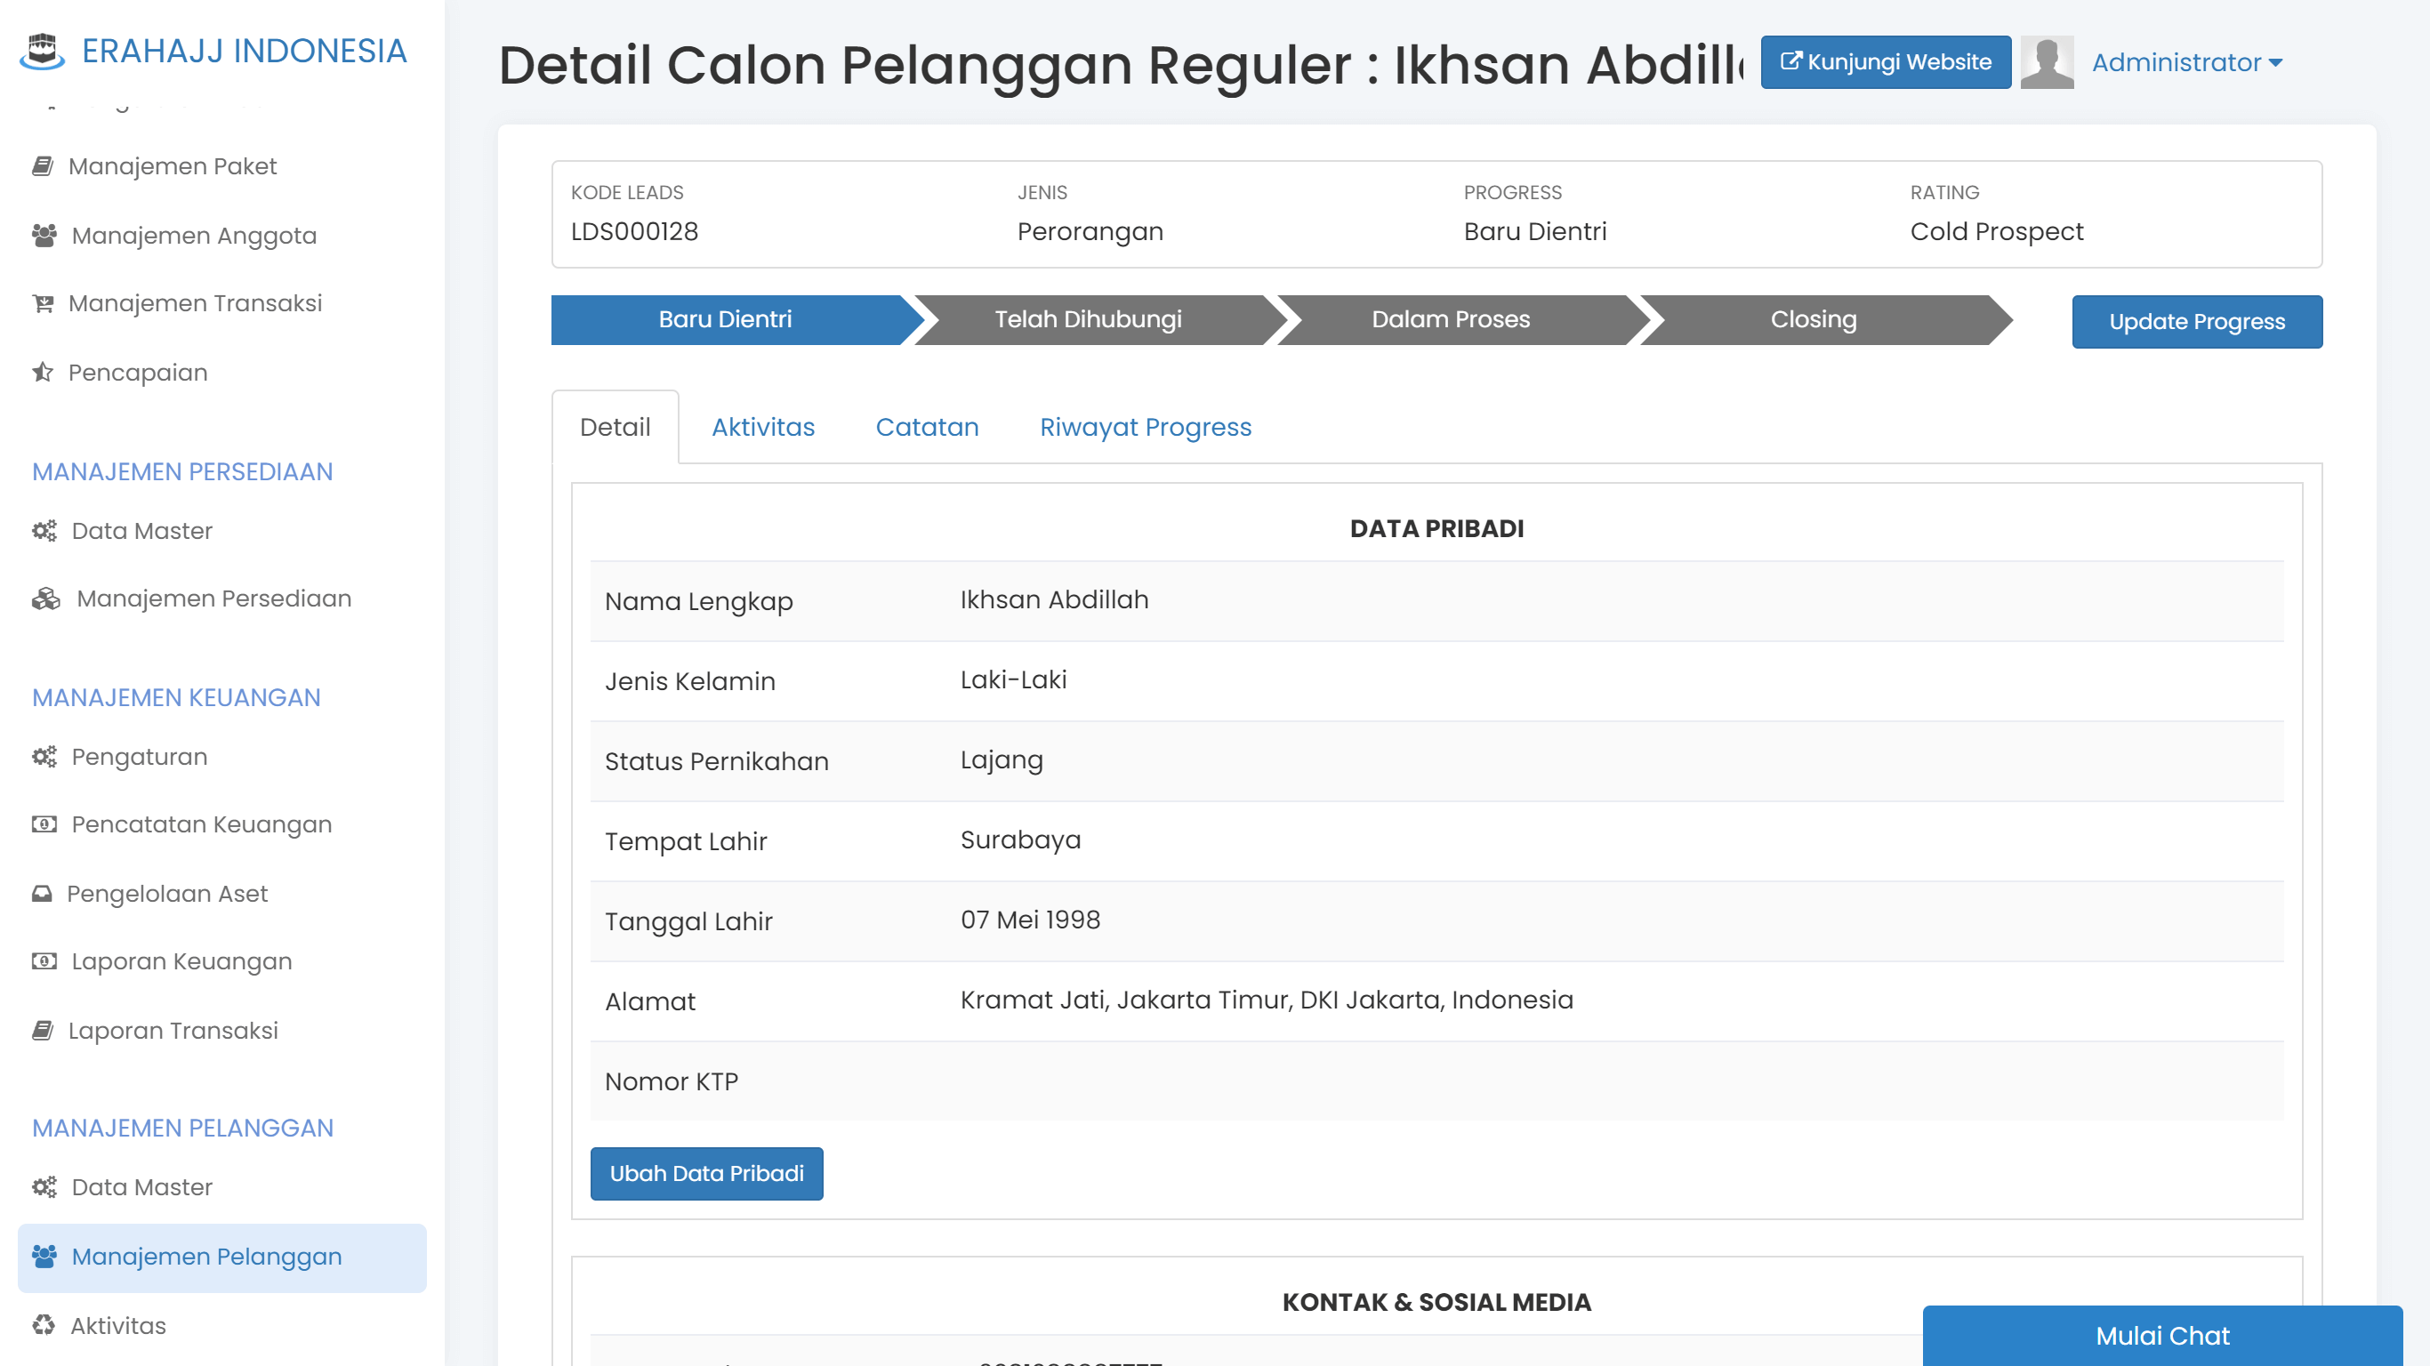Click the Manajemen Anggota users icon
The image size is (2430, 1366).
(42, 234)
